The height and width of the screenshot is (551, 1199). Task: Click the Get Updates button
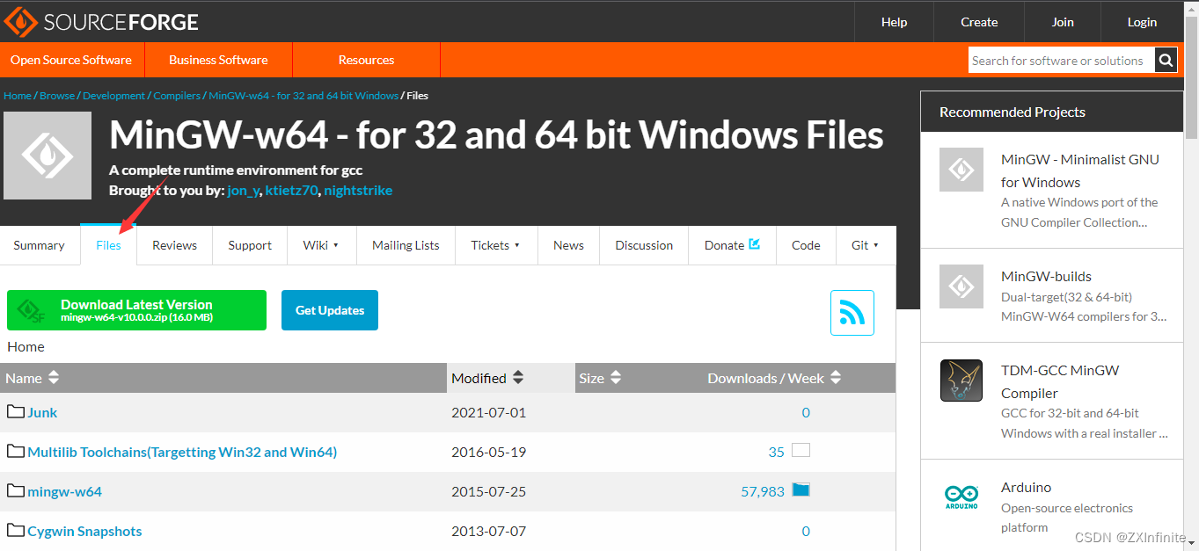330,310
